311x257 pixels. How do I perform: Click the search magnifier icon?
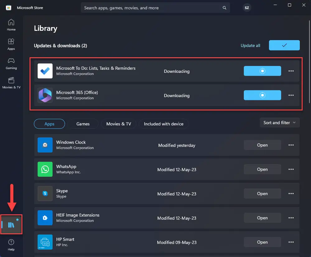225,8
